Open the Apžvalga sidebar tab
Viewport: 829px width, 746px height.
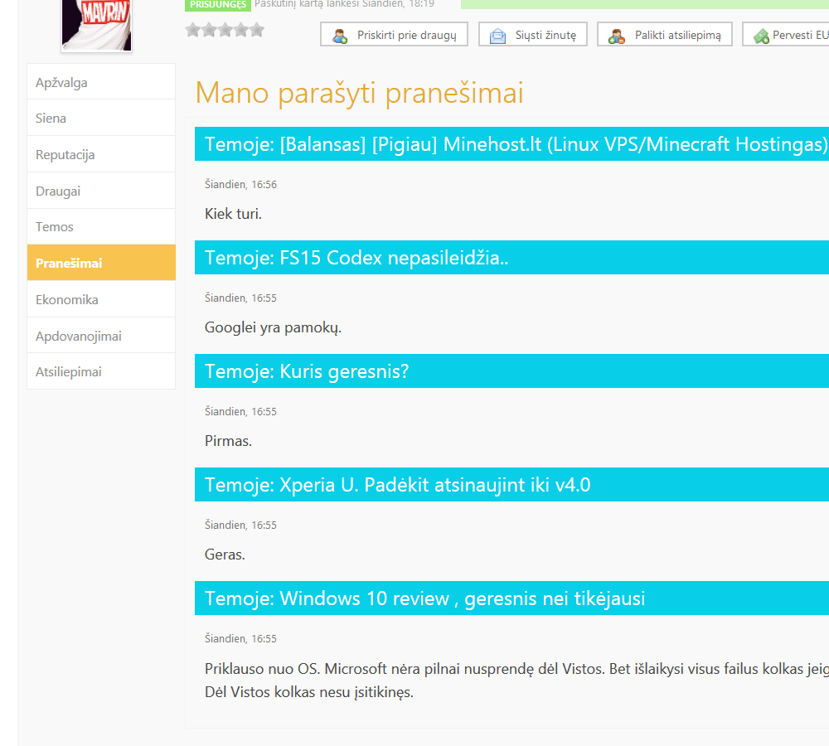point(101,82)
